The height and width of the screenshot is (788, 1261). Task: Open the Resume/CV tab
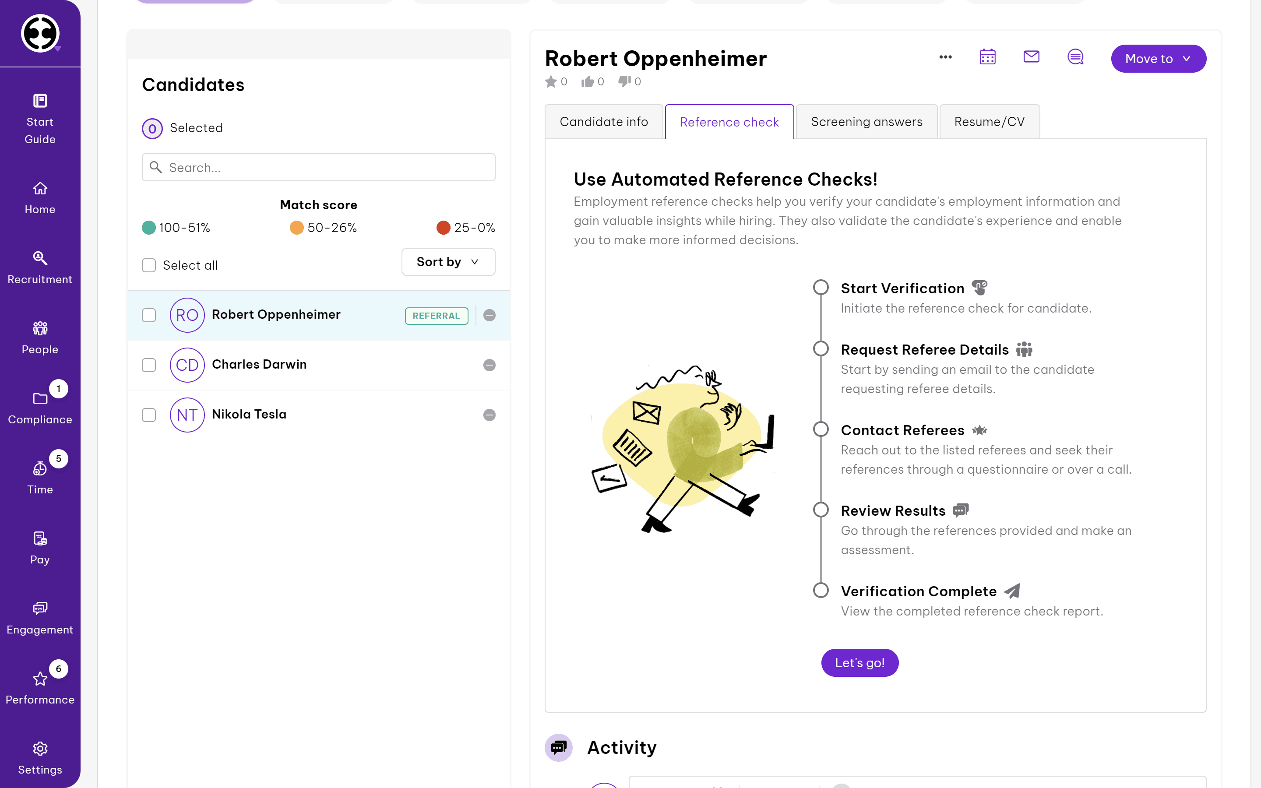[989, 122]
